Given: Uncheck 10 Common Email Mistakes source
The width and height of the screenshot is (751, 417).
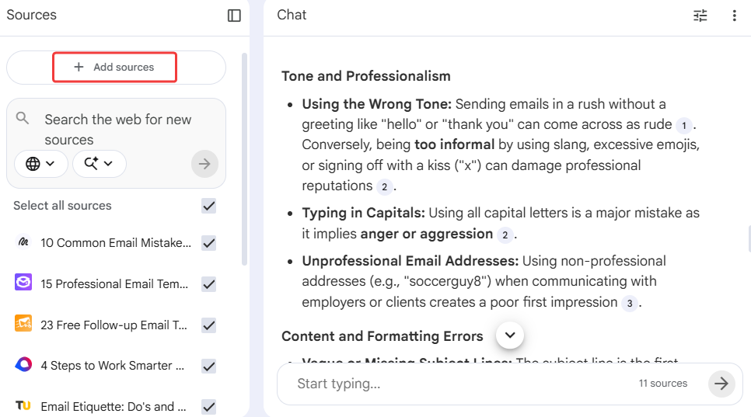Looking at the screenshot, I should coord(208,243).
